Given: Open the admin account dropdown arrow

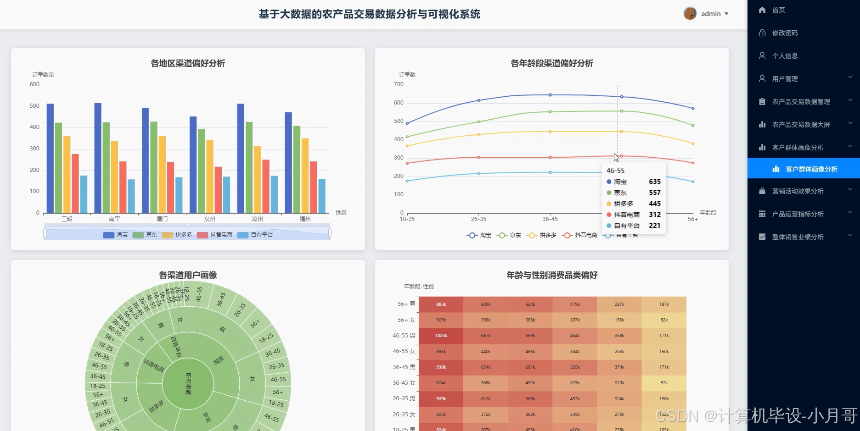Looking at the screenshot, I should pyautogui.click(x=726, y=14).
